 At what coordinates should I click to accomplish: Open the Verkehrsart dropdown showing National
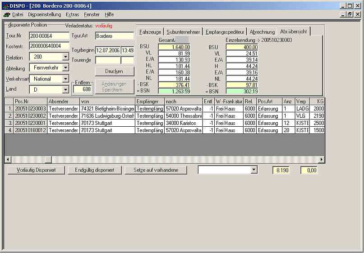(65, 79)
